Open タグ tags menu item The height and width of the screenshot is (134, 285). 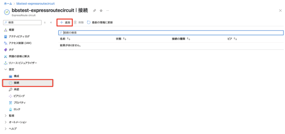click(x=11, y=50)
